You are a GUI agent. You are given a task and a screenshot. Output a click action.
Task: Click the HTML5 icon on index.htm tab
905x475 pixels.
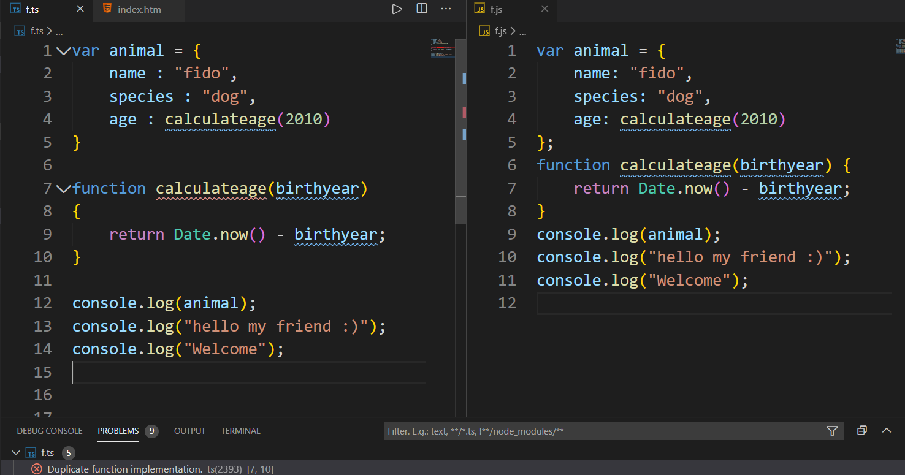tap(107, 9)
